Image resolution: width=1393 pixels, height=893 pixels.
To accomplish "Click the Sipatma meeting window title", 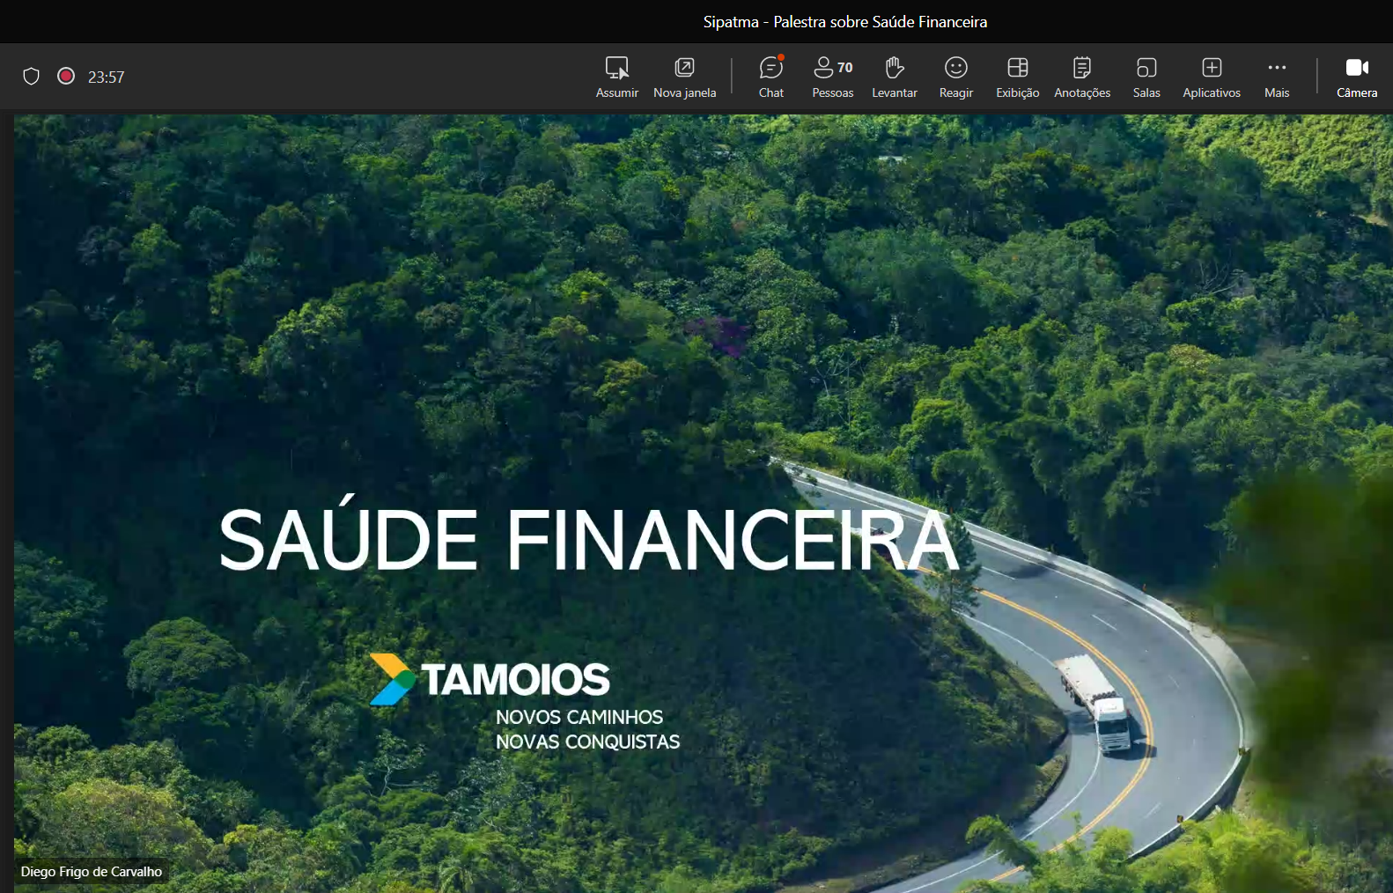I will (x=844, y=22).
